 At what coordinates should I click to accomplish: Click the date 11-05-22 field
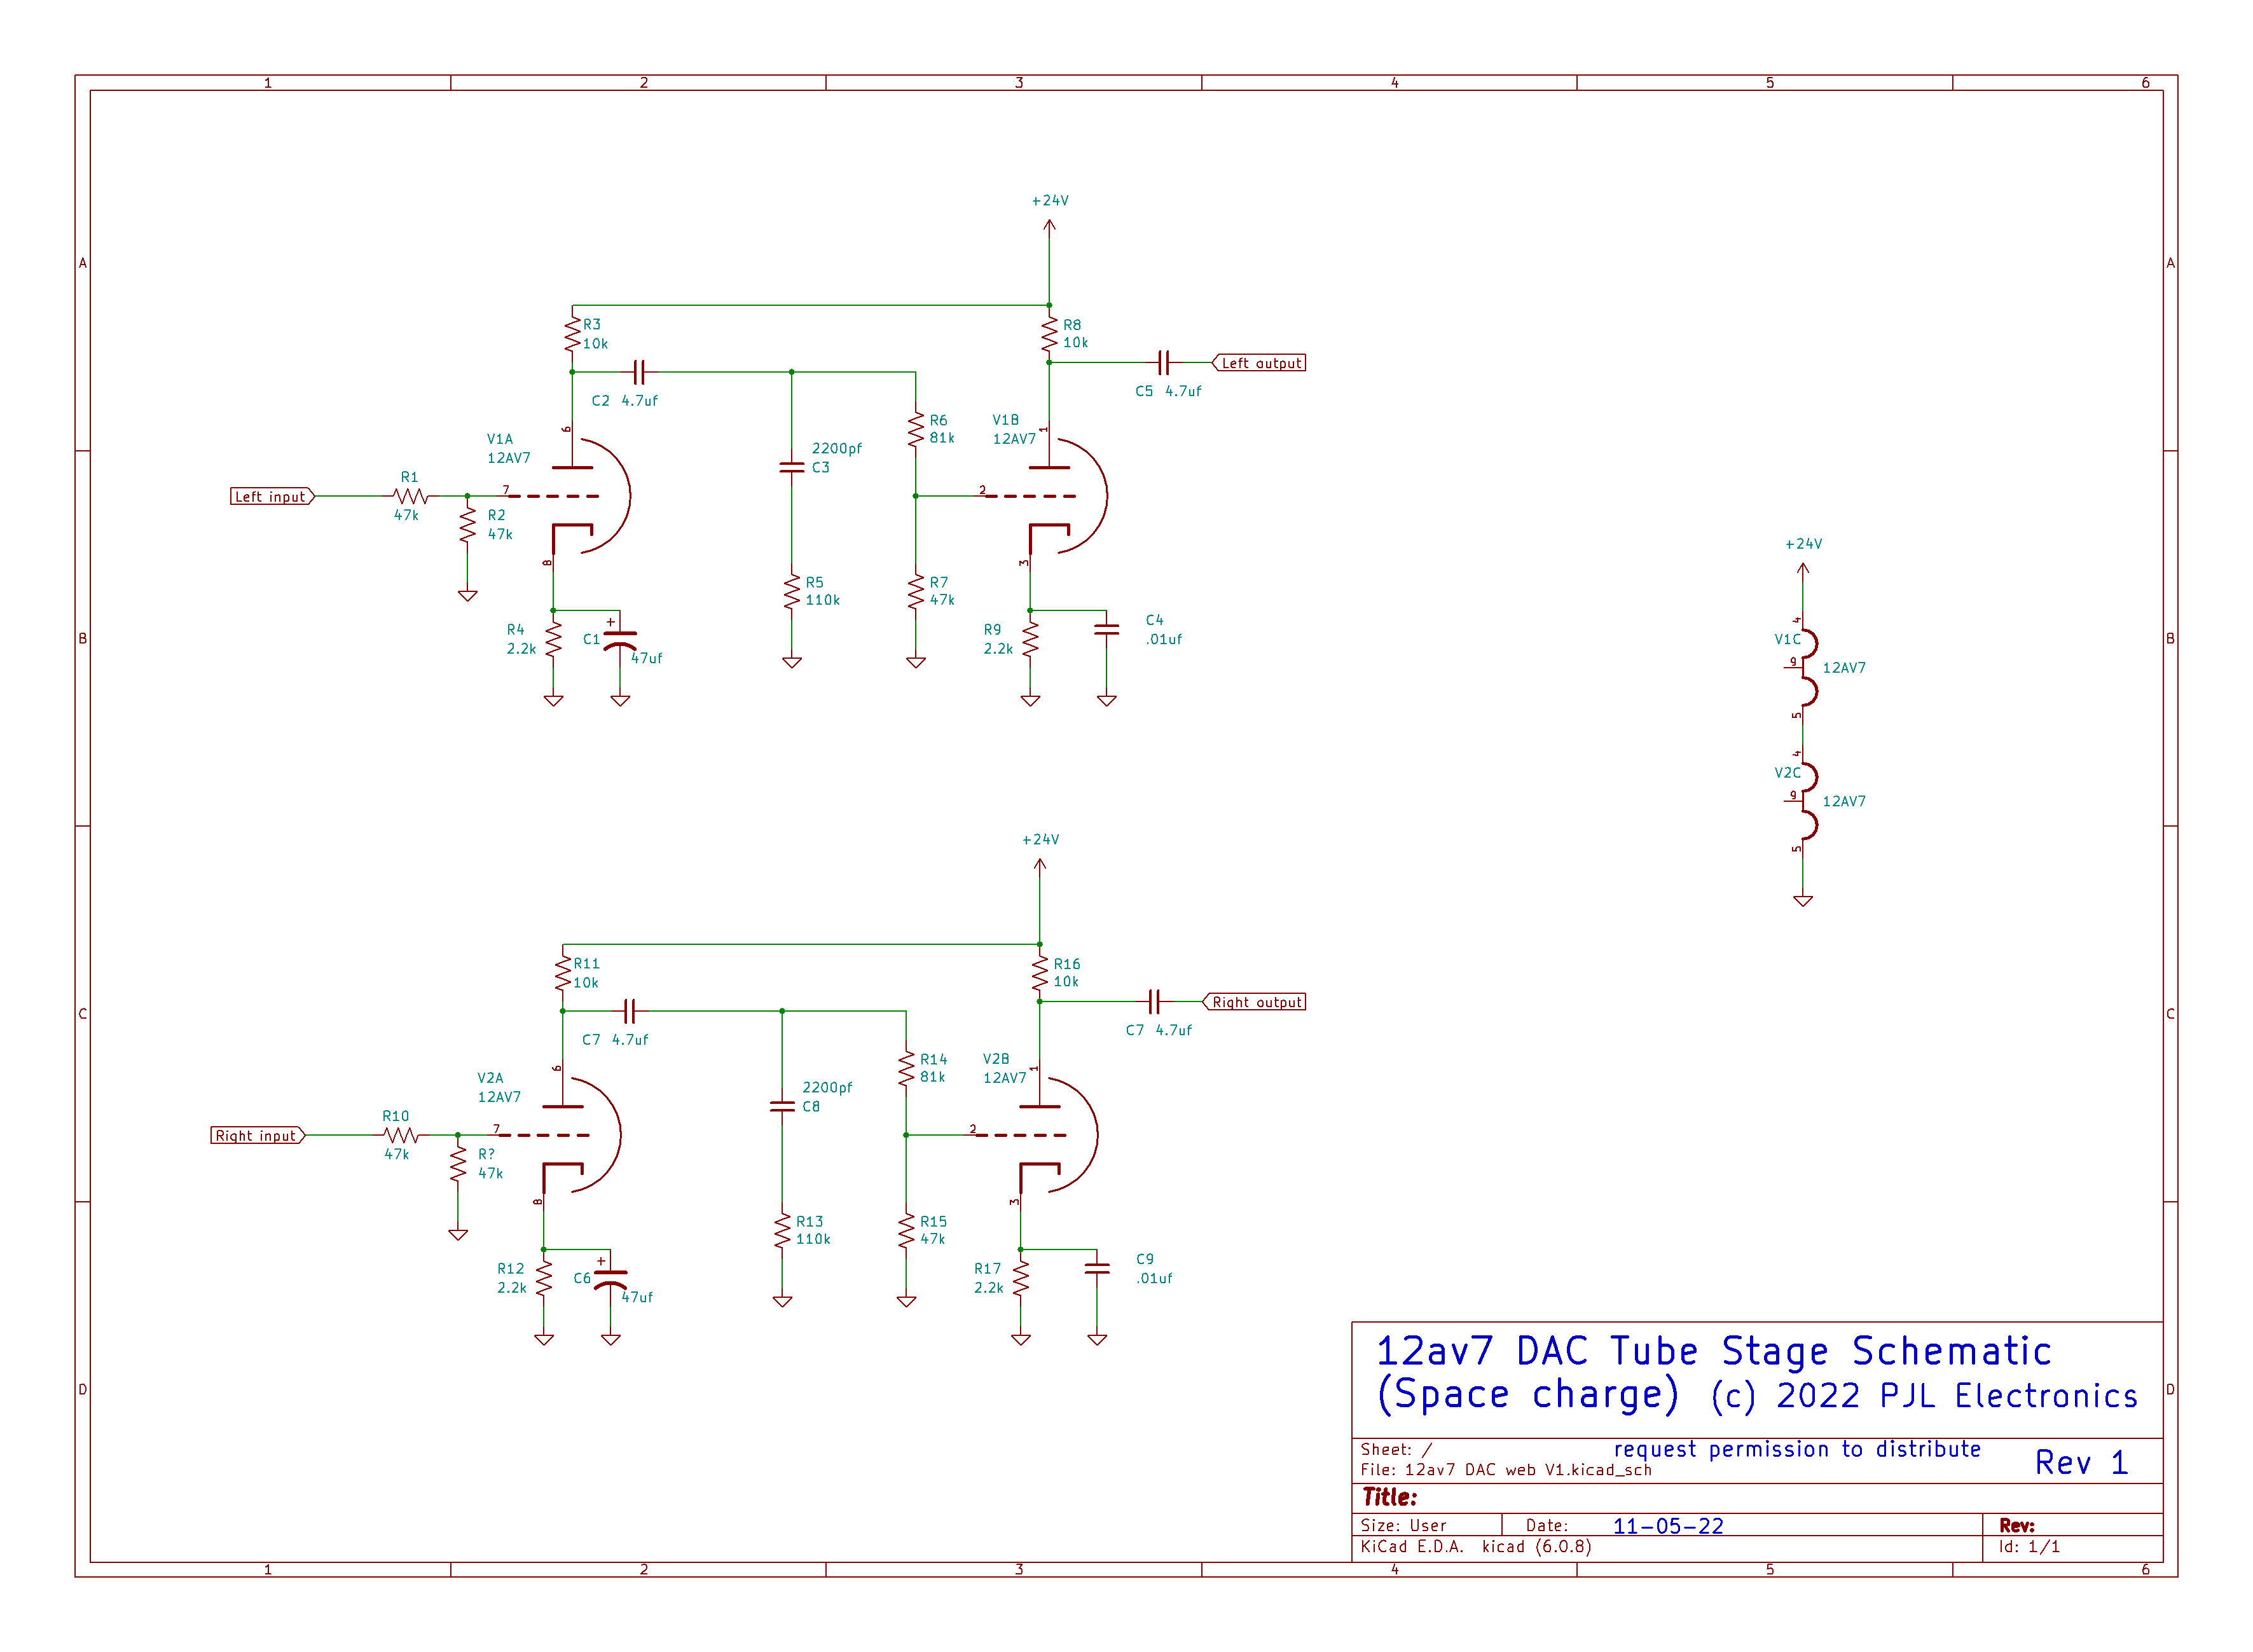click(x=1668, y=1526)
